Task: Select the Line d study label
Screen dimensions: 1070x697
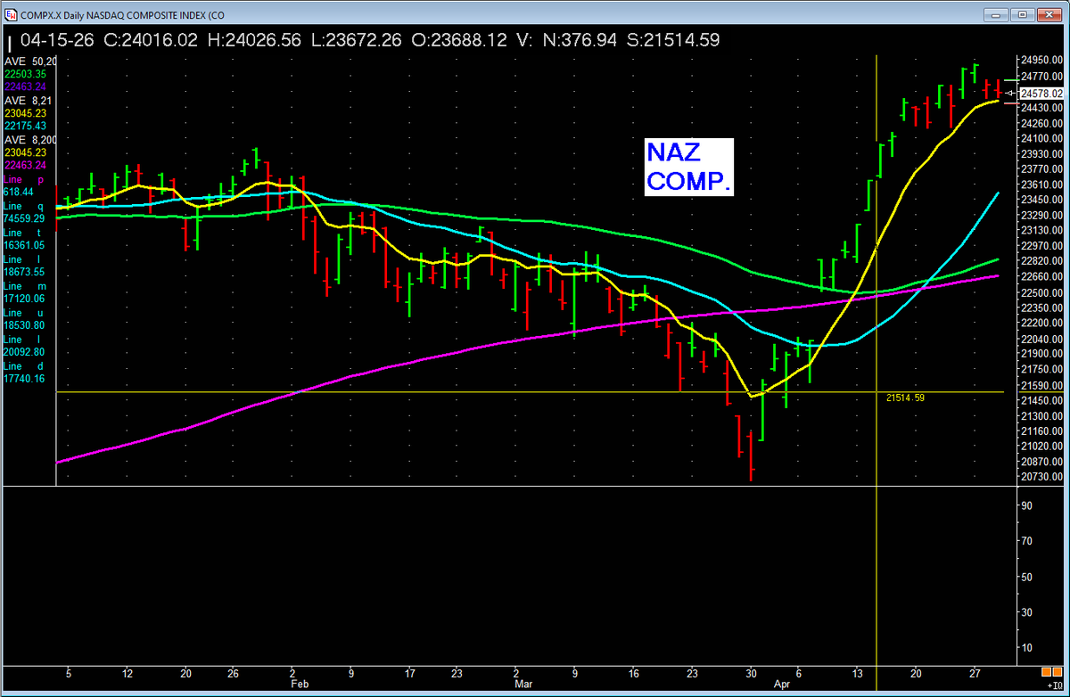Action: pyautogui.click(x=24, y=366)
